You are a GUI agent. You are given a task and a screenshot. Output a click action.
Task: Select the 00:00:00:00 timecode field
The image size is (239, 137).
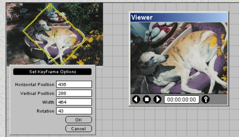(x=182, y=99)
